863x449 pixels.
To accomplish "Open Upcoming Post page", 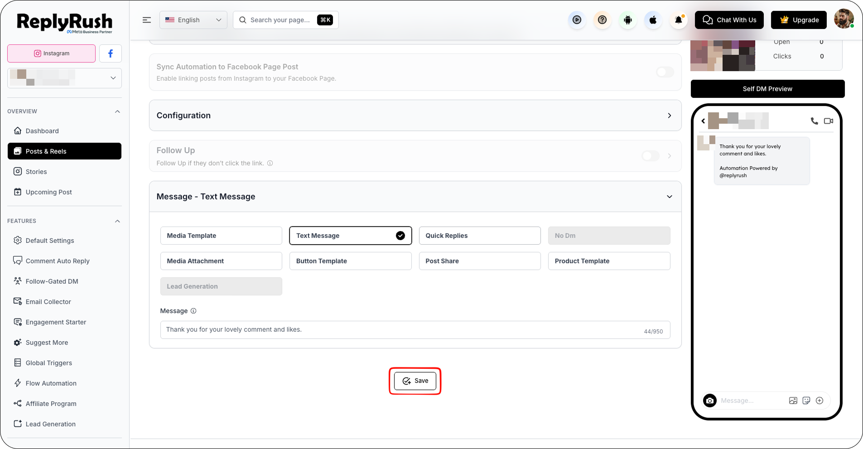I will click(64, 192).
